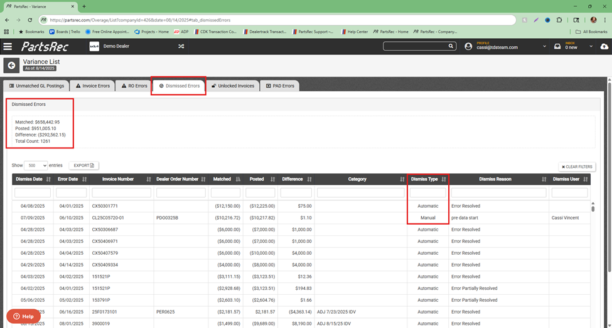Image resolution: width=612 pixels, height=328 pixels.
Task: Expand the profile dropdown chevron
Action: 544,46
